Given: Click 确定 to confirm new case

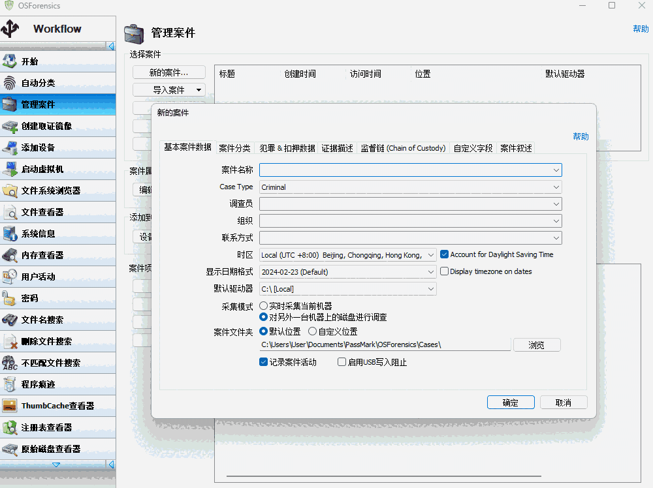Looking at the screenshot, I should pos(511,403).
